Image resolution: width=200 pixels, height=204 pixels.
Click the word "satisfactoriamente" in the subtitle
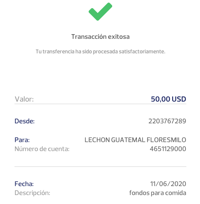click(x=142, y=52)
